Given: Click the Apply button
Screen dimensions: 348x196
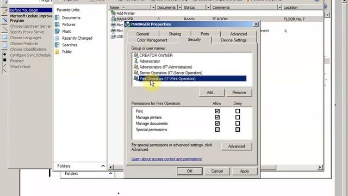Looking at the screenshot, I should tap(245, 171).
